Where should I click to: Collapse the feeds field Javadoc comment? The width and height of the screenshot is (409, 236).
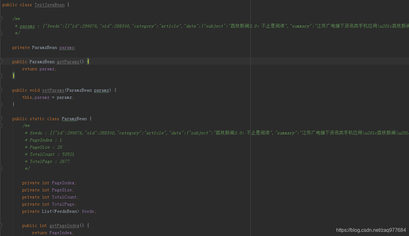1,126
